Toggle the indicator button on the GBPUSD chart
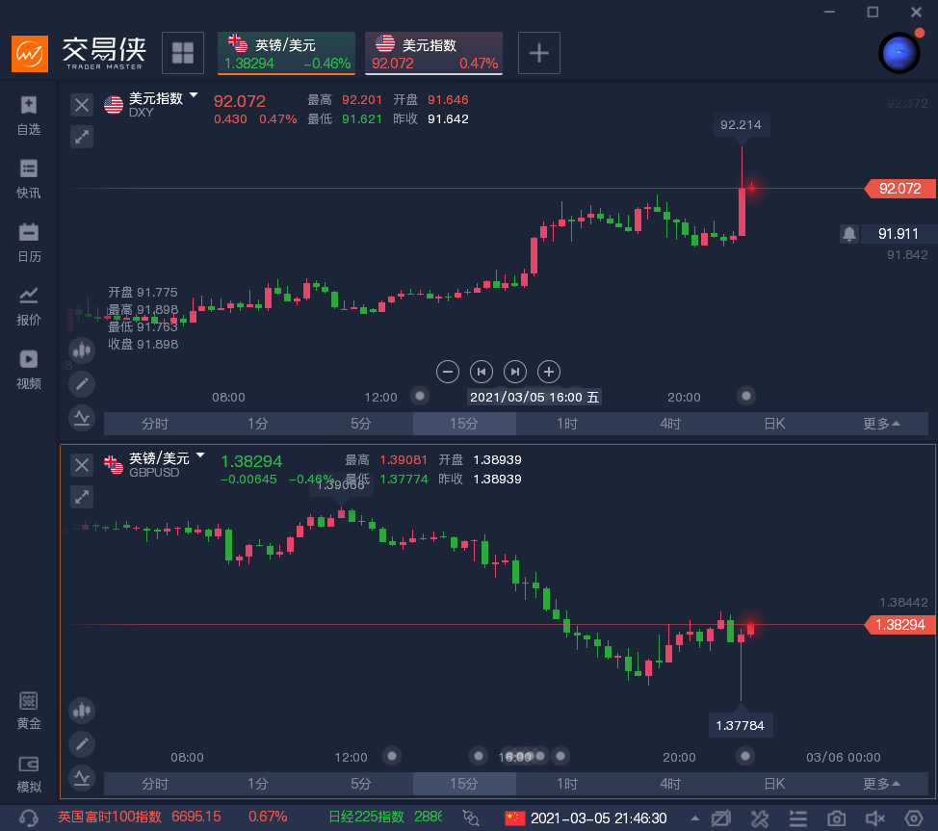This screenshot has width=938, height=831. pos(82,776)
